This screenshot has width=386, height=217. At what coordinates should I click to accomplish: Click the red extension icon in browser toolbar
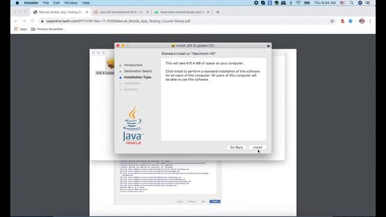343,21
